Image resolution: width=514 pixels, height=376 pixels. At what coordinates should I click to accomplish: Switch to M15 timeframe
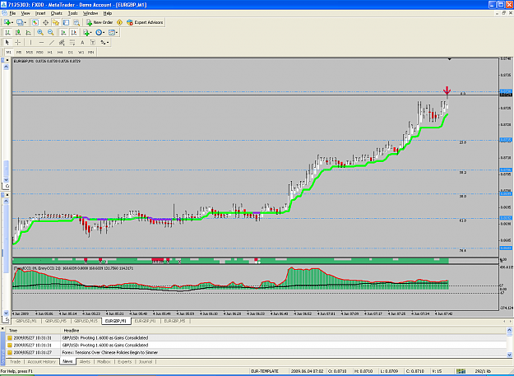pos(29,52)
